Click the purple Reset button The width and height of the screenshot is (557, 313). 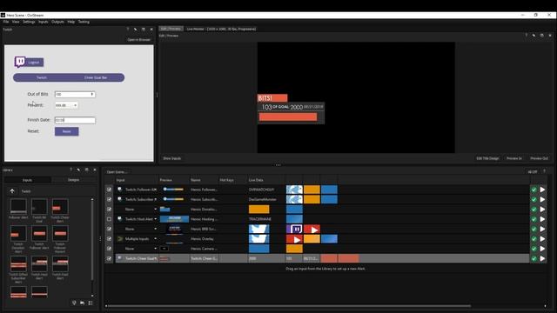[66, 131]
